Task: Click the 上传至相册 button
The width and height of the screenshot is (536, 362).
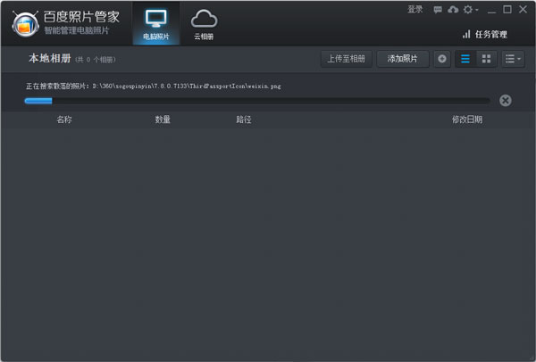Action: [x=347, y=59]
